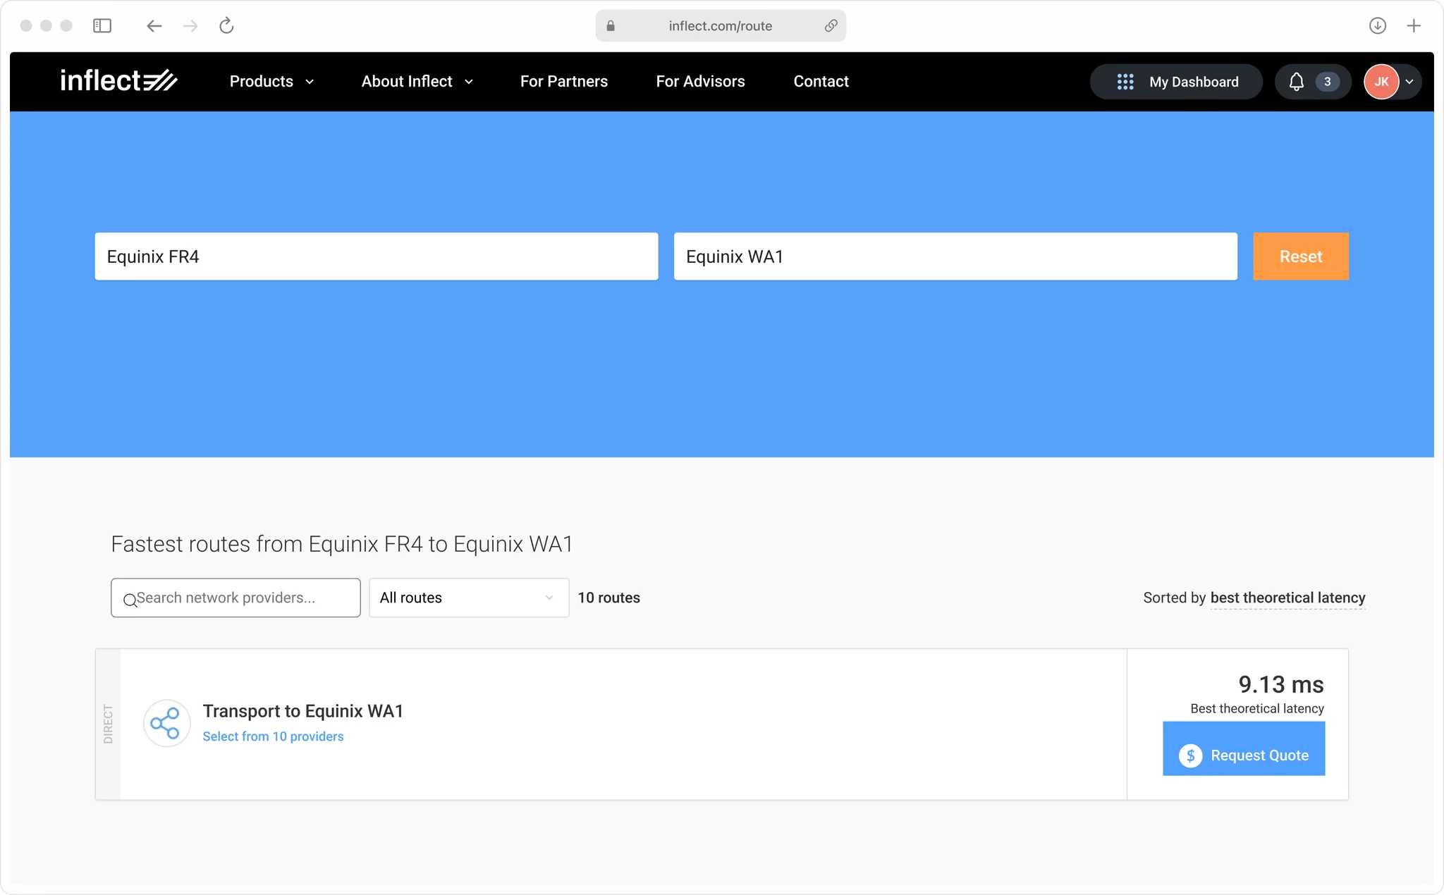Click the Inflect logo
The width and height of the screenshot is (1444, 895).
pos(118,81)
